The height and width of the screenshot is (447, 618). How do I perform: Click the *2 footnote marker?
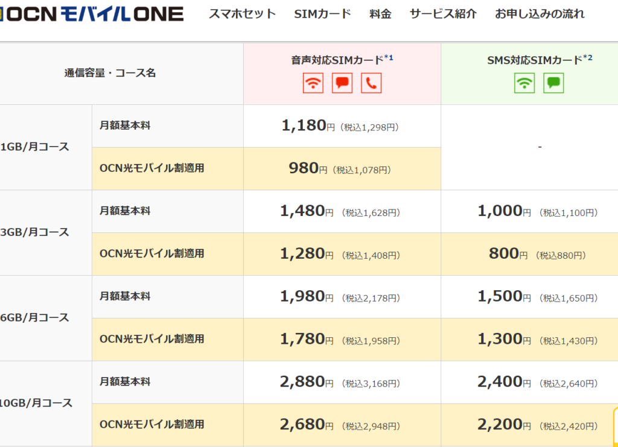tap(588, 58)
